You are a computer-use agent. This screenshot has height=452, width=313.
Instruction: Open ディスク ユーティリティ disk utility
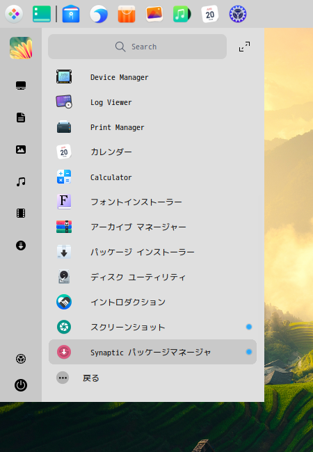click(x=152, y=277)
